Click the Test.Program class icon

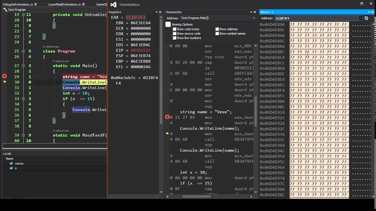[5, 10]
